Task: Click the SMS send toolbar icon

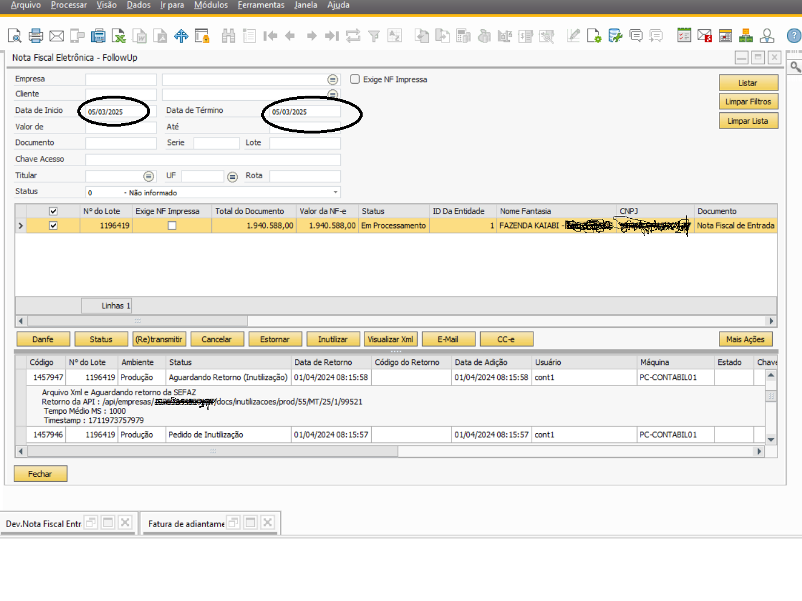Action: pos(77,36)
